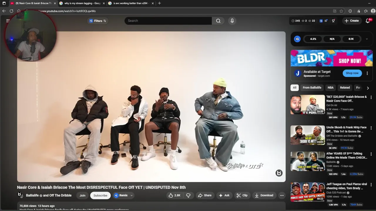Click the BLDR Shop Now ad banner
The image size is (376, 211).
coord(332,58)
